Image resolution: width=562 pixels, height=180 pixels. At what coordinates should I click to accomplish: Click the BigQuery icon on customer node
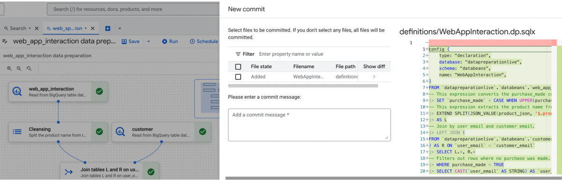coord(120,132)
